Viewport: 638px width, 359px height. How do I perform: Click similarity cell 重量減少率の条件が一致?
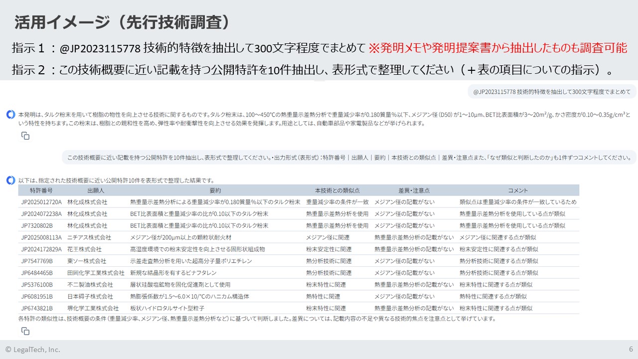337,202
